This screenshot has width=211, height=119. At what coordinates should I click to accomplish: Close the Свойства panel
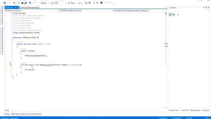(208, 8)
